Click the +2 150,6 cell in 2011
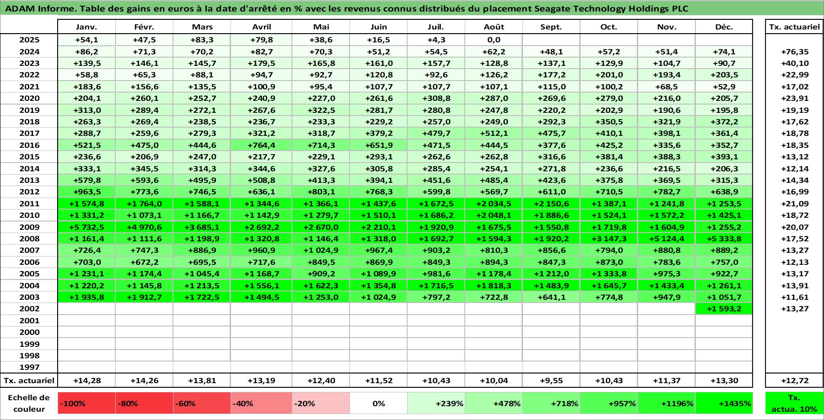 coord(551,204)
